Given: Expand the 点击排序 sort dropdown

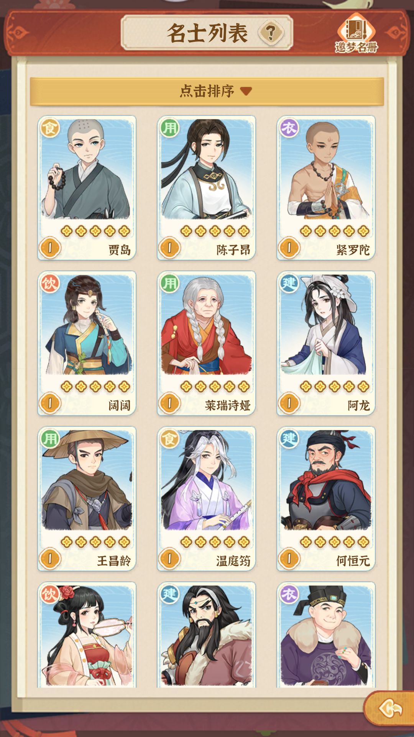Looking at the screenshot, I should pos(207,91).
